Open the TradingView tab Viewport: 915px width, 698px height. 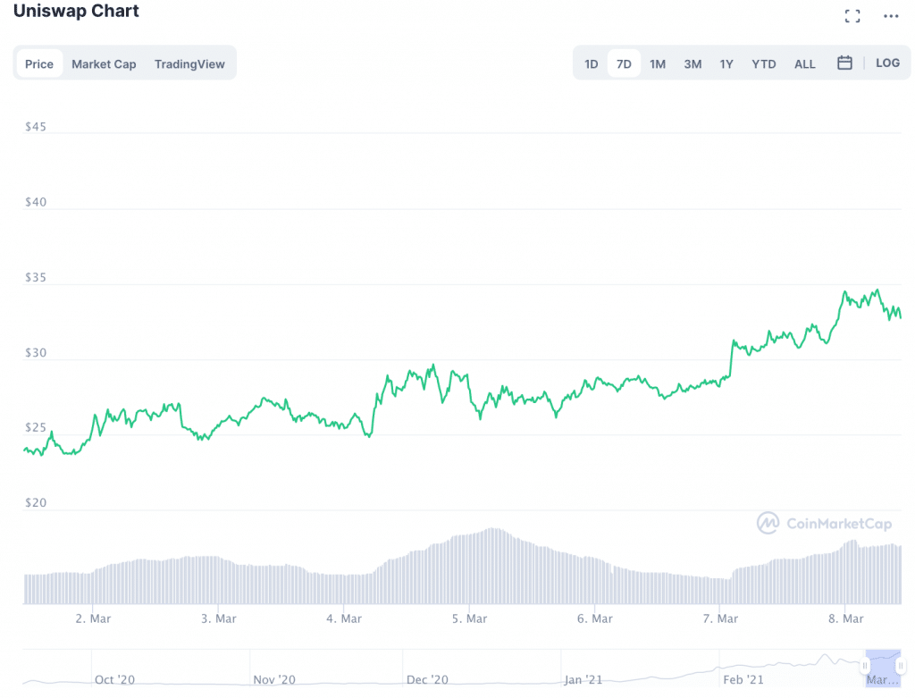[189, 64]
